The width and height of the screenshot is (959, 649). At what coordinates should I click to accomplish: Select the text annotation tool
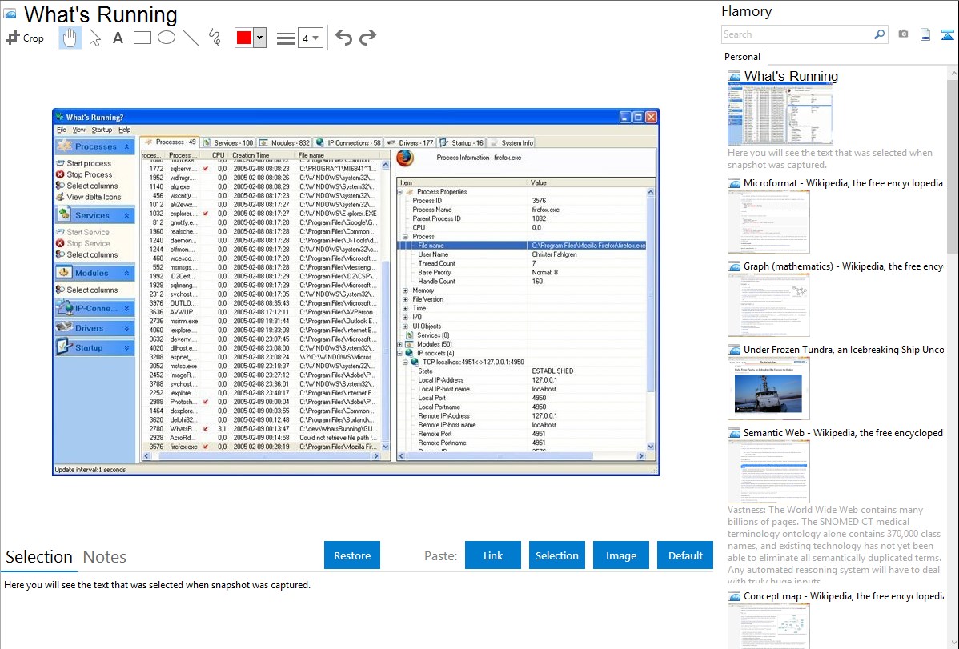[118, 38]
